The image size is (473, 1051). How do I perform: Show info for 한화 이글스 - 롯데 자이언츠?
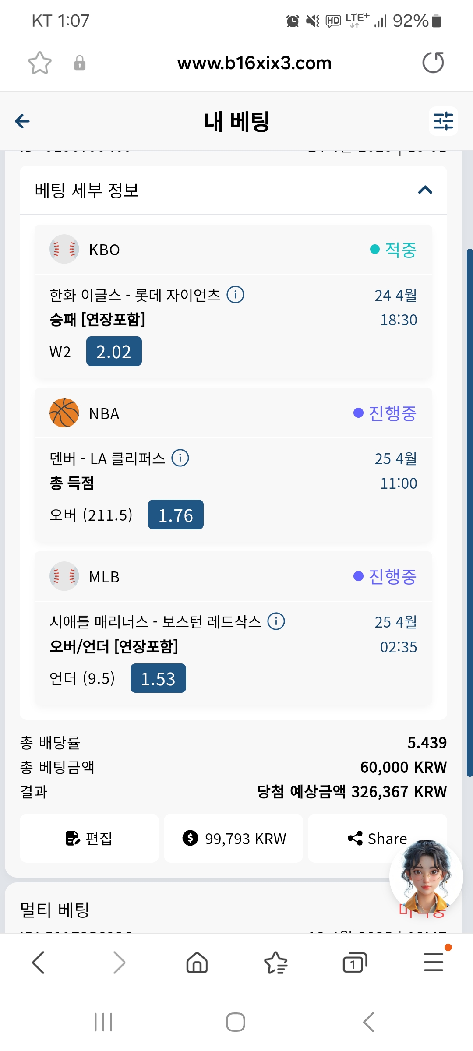pos(236,295)
